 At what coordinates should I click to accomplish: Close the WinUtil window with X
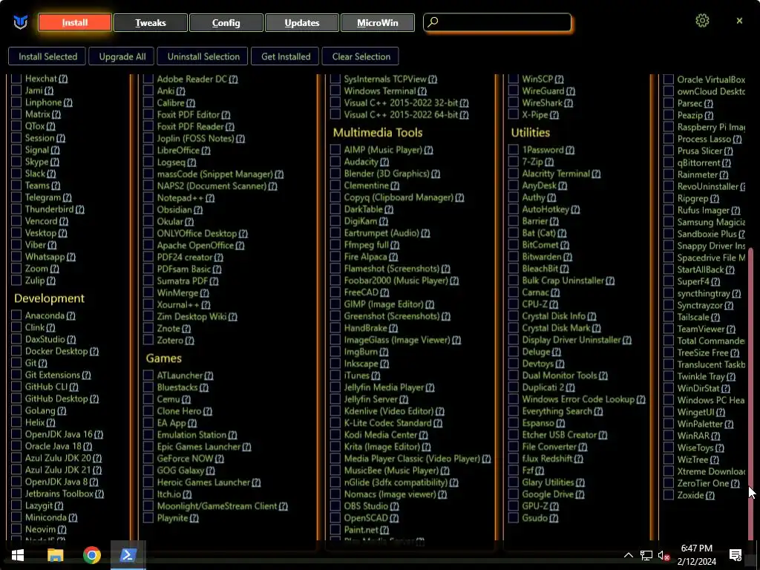point(739,21)
